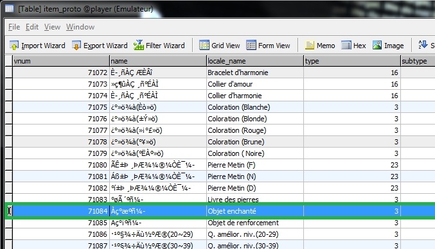
Task: Click the Form View icon
Action: click(251, 45)
